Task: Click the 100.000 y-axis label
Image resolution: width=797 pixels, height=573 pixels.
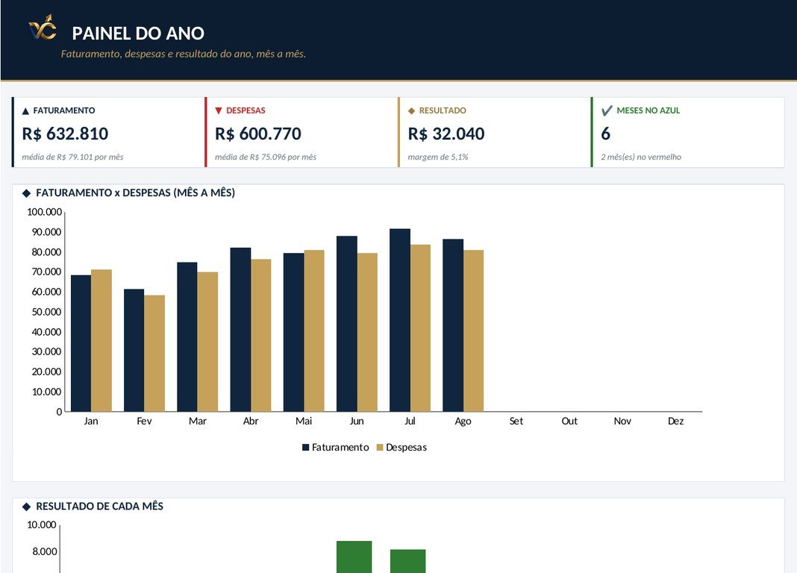Action: 45,213
